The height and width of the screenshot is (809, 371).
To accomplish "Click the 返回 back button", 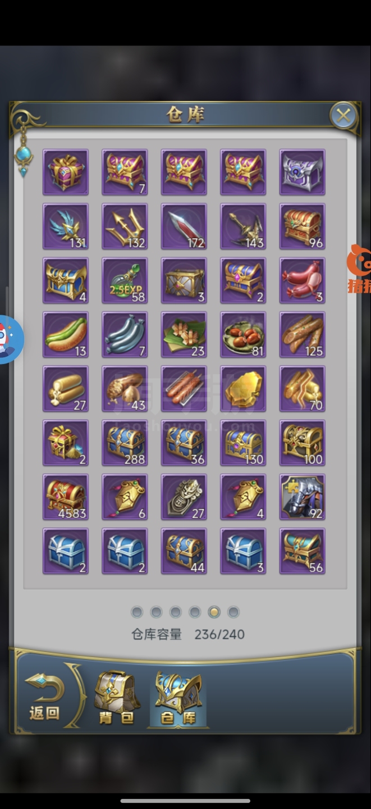I will click(45, 697).
